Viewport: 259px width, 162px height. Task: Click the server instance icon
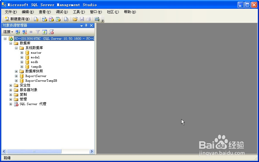click(11, 39)
